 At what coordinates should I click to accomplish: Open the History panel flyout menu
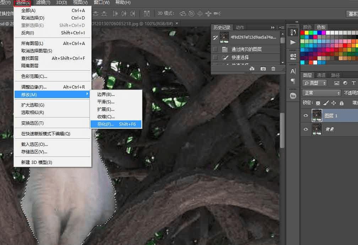coord(281,27)
